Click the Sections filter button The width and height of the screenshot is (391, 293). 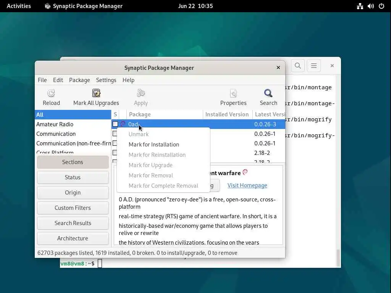73,162
